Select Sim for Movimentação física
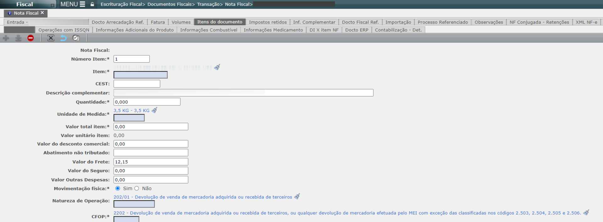This screenshot has height=222, width=603. coord(118,188)
